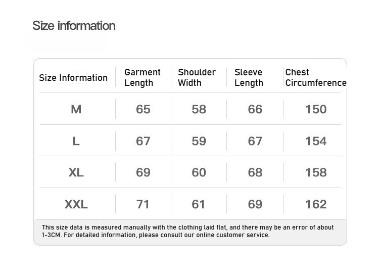The image size is (379, 276).
Task: Select the "Sleeve Length" column header
Action: 249,77
